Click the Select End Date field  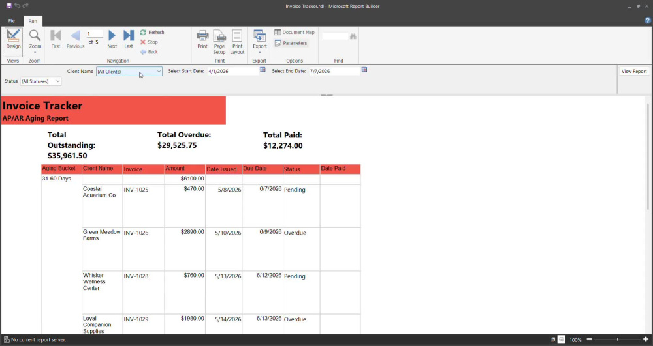[334, 71]
